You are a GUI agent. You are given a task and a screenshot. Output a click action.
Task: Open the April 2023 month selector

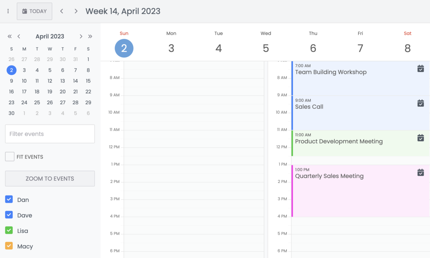click(x=50, y=36)
